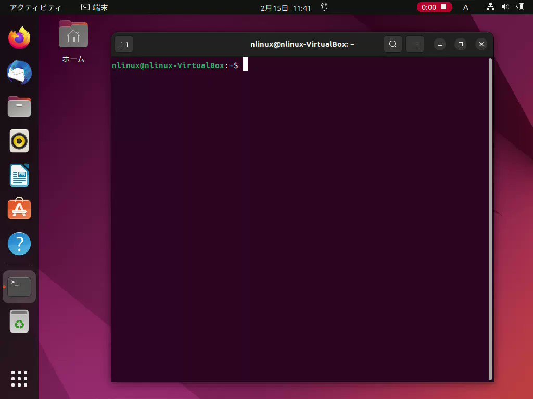Screen dimensions: 533x399
Task: Open the Trash from the dock
Action: [x=19, y=321]
